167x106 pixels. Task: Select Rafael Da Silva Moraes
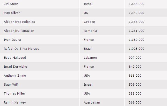pos(21,49)
